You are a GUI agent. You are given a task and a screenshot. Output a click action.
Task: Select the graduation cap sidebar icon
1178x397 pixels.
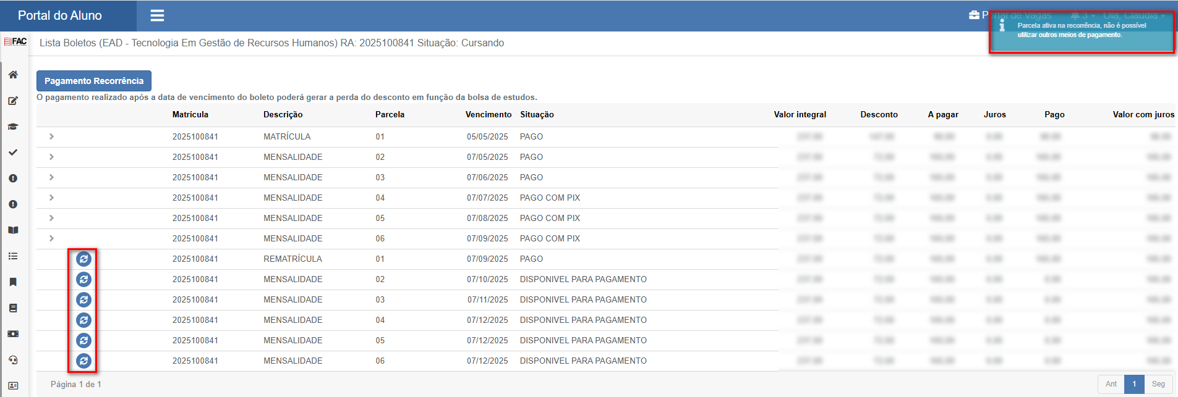click(x=13, y=127)
